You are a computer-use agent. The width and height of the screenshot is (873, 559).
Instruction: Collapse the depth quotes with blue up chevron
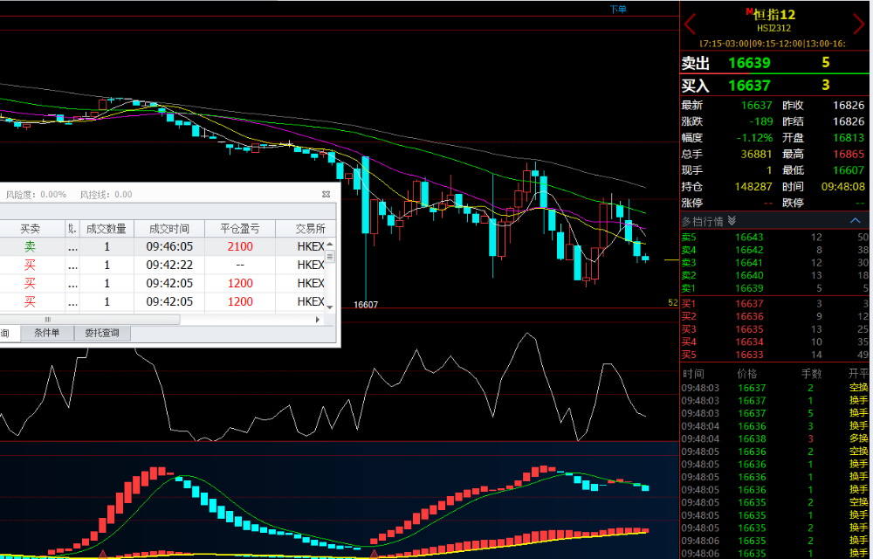[x=856, y=221]
